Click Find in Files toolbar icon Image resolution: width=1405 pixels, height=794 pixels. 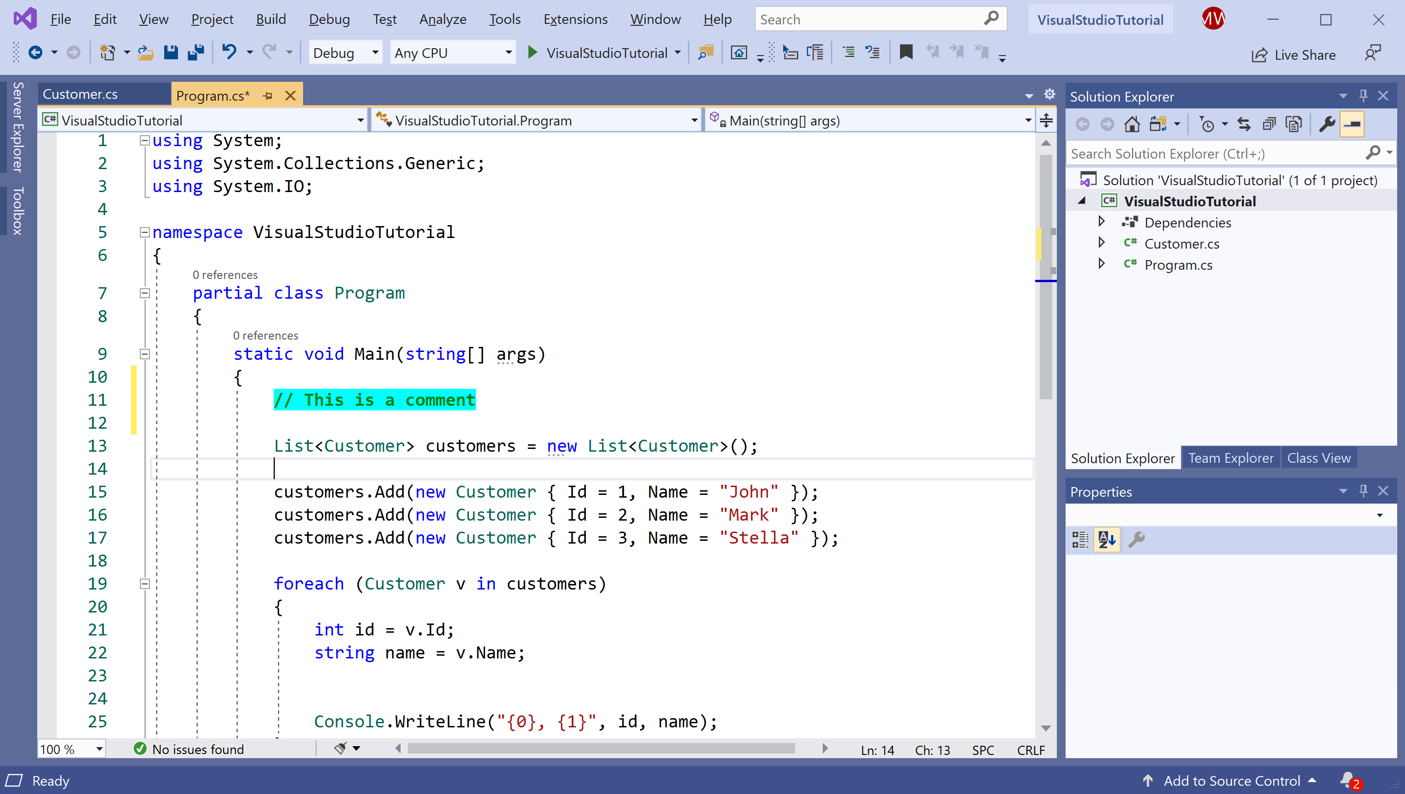[x=705, y=53]
